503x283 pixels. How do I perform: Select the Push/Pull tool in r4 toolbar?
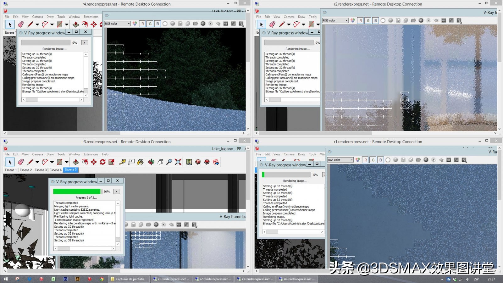[x=76, y=24]
